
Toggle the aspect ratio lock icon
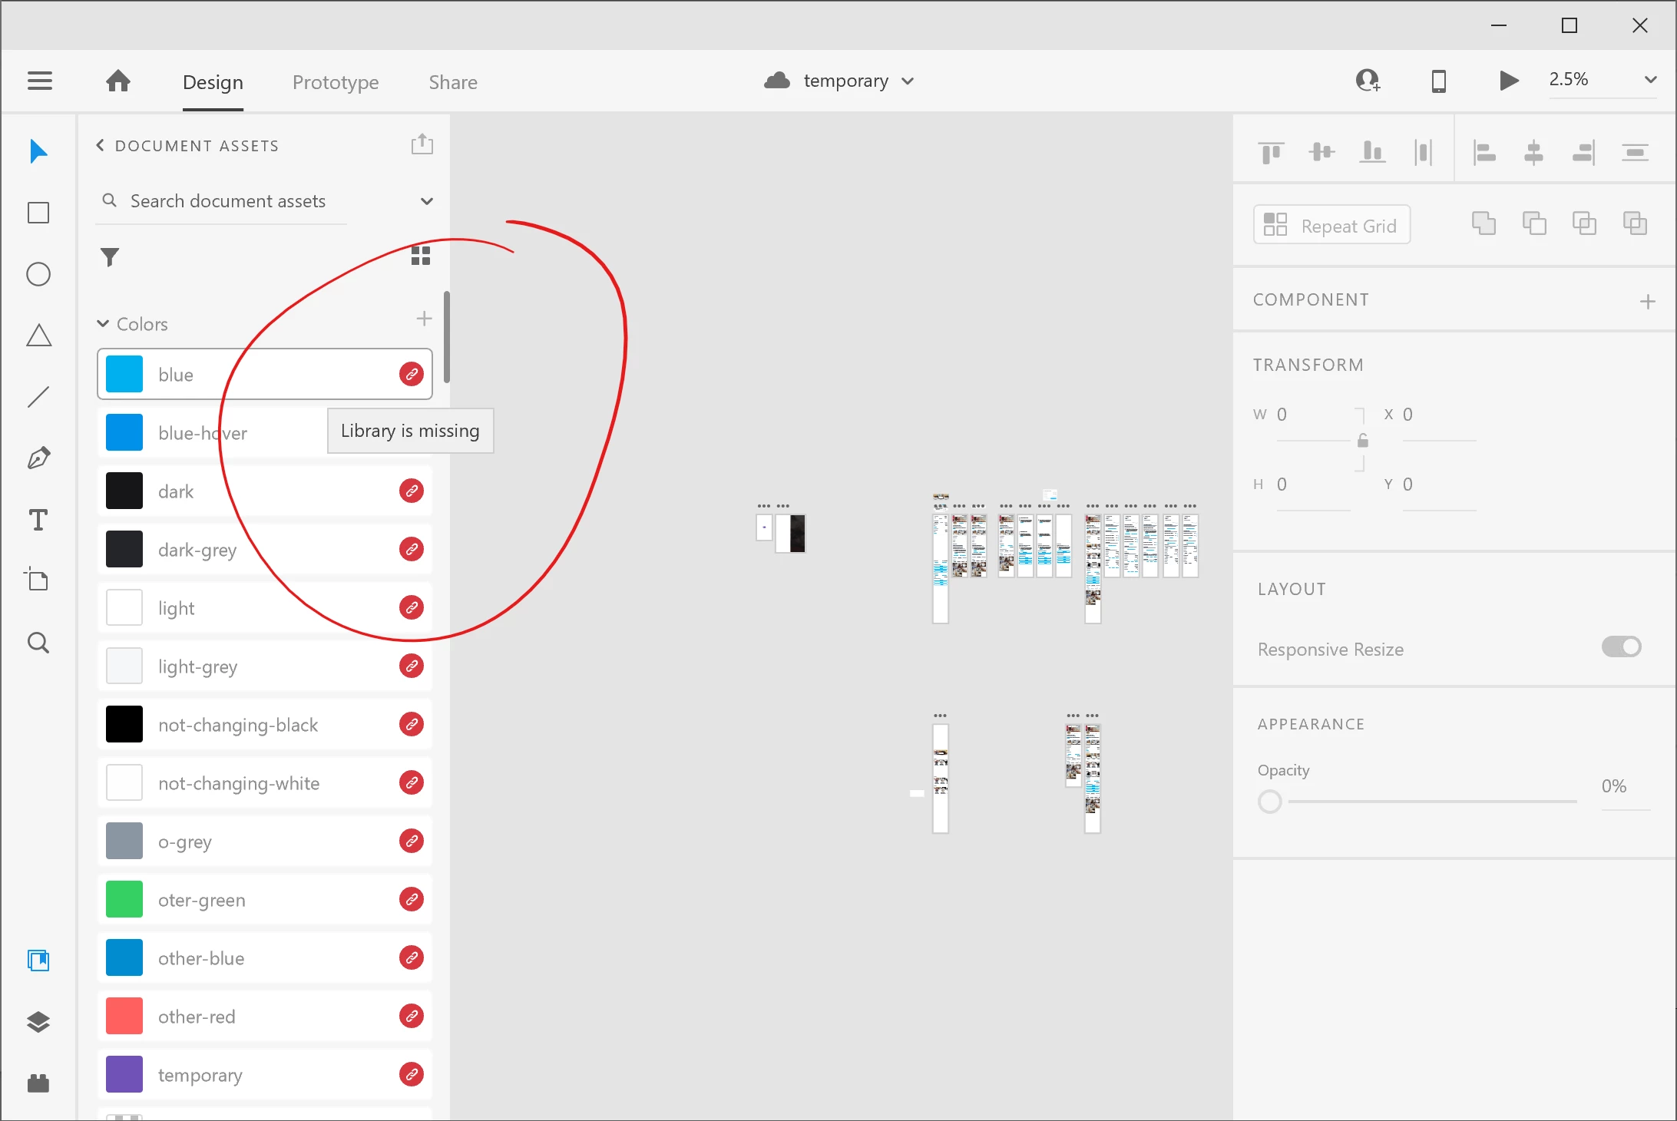1363,441
